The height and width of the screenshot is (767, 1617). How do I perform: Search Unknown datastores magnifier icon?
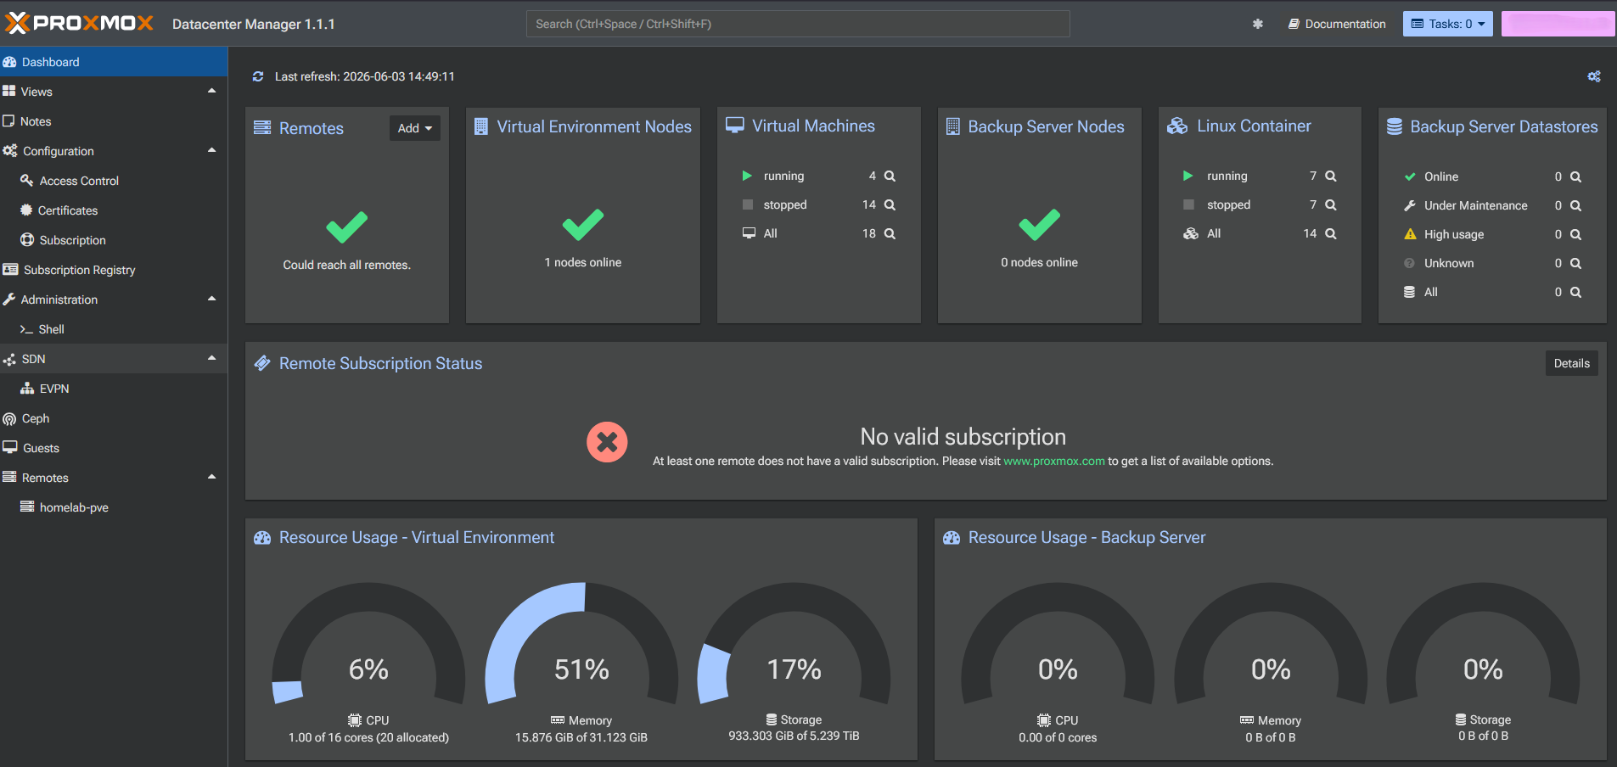pyautogui.click(x=1575, y=263)
